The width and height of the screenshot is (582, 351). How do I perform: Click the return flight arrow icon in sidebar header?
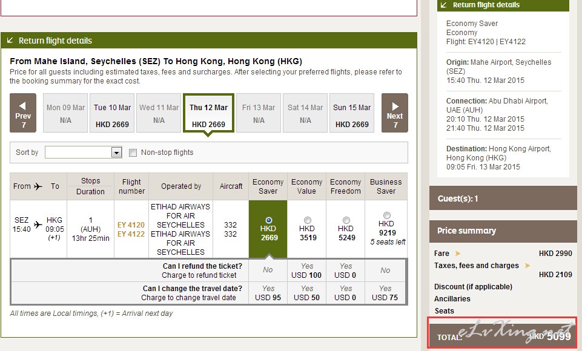tap(443, 5)
